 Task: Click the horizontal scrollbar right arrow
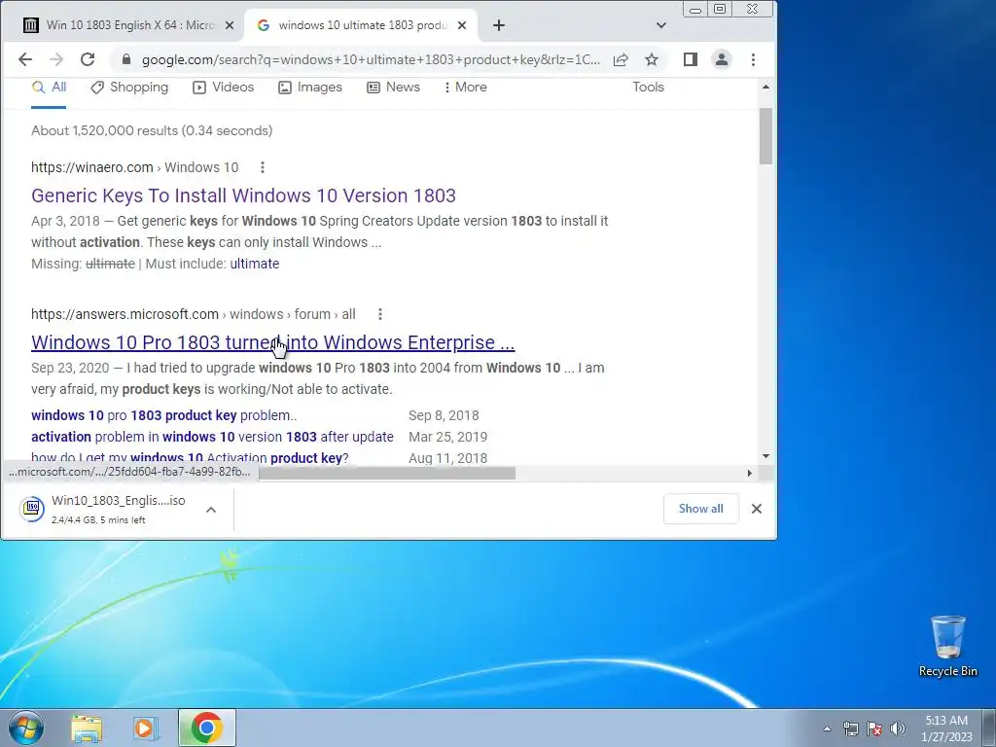pos(750,474)
